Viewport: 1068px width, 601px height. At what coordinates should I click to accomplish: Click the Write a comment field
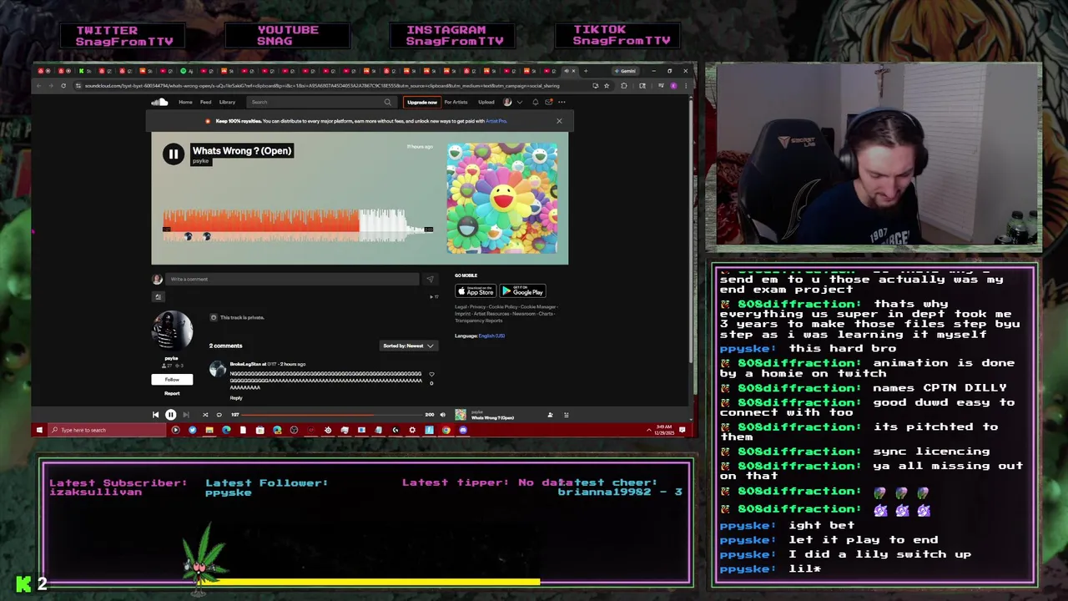292,279
